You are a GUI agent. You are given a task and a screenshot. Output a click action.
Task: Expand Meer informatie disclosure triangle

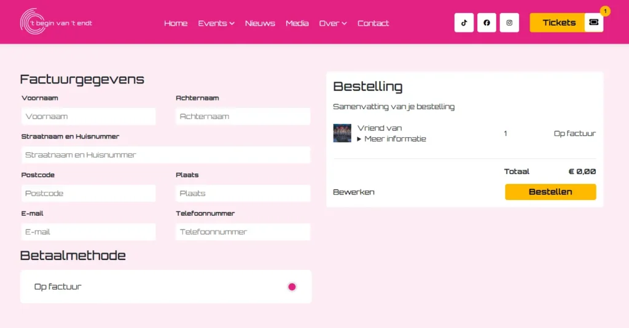[359, 139]
